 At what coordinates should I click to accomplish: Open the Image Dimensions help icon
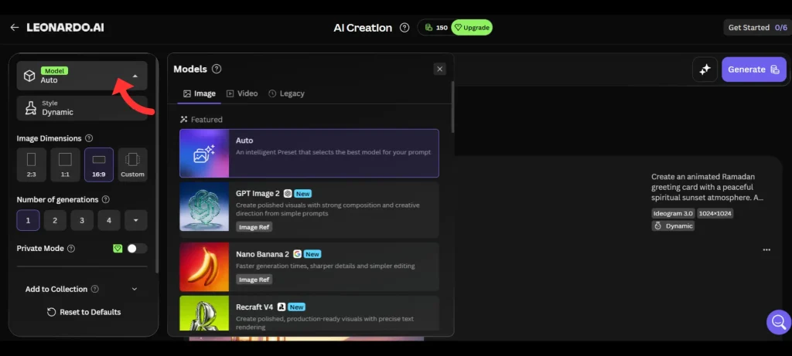pos(89,138)
